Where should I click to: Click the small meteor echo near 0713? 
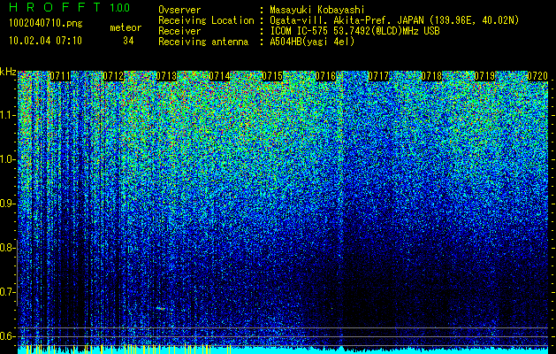[161, 308]
